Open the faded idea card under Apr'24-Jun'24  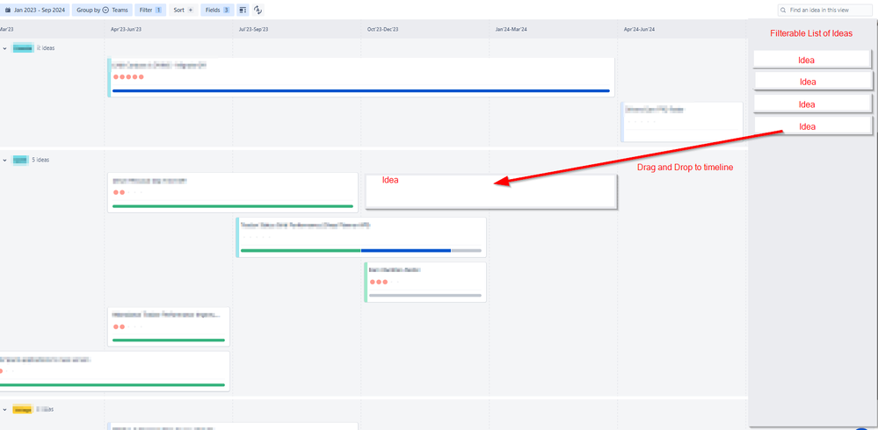click(681, 122)
